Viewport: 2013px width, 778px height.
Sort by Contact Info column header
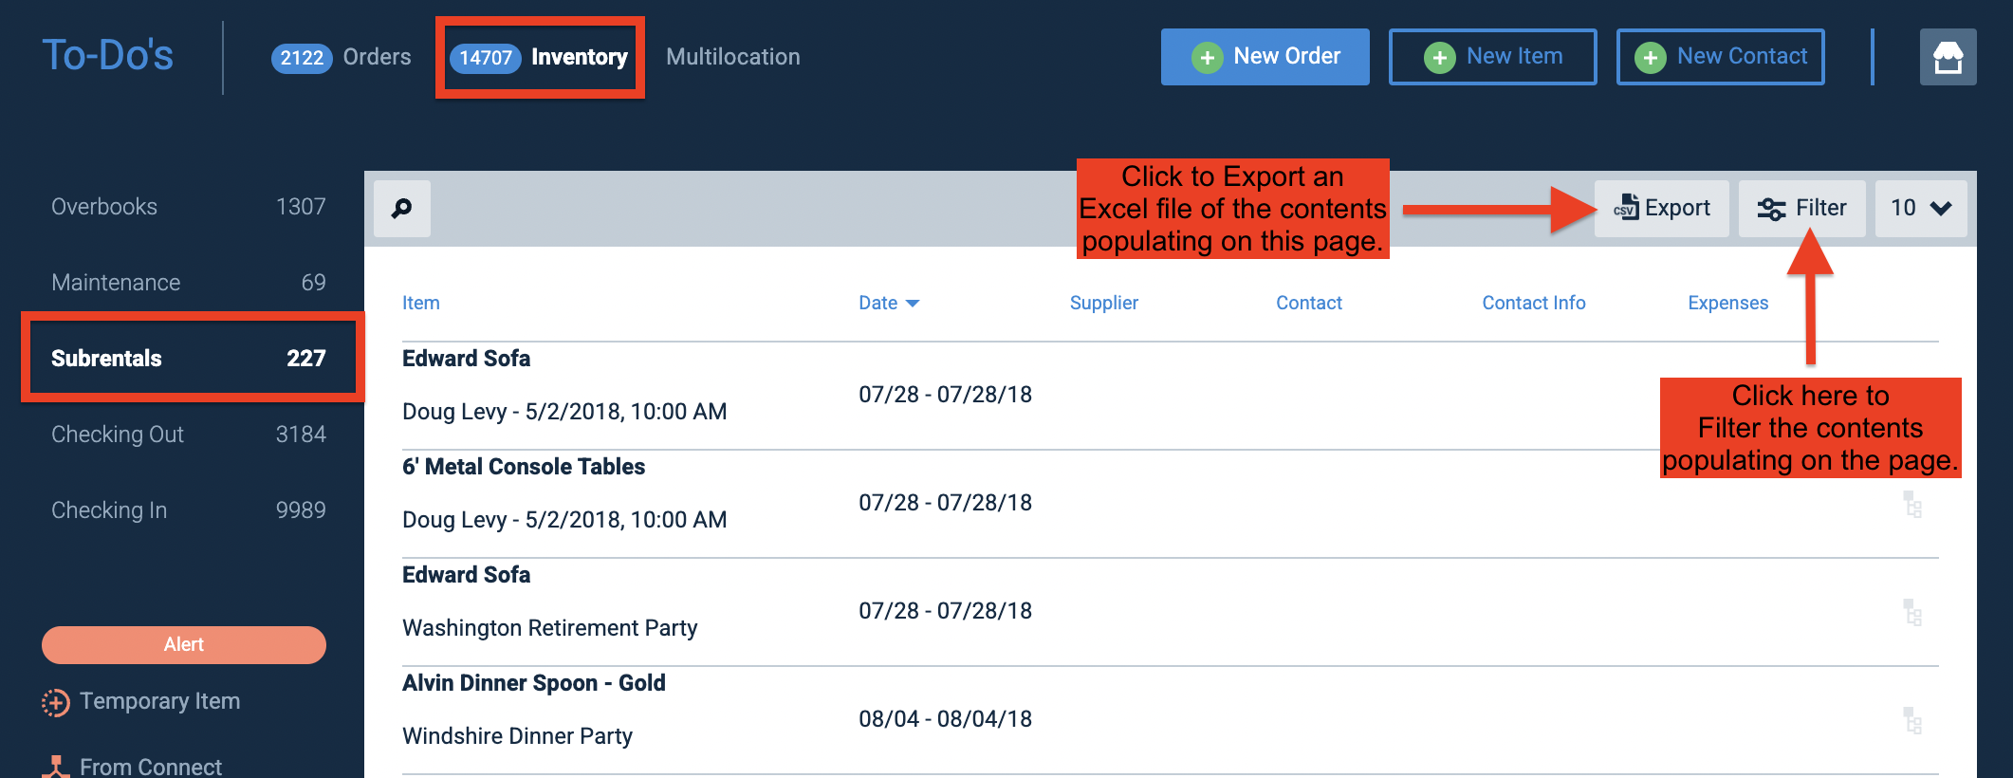1533,303
